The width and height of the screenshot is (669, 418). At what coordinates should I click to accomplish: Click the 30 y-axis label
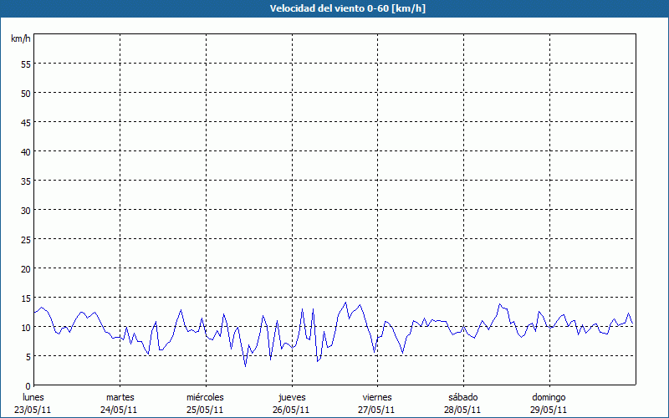[25, 210]
